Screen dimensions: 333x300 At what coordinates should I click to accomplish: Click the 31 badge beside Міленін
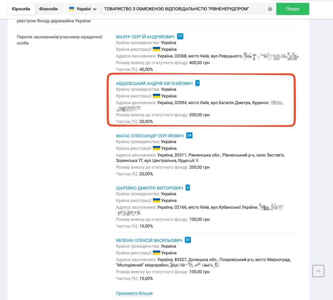click(188, 240)
